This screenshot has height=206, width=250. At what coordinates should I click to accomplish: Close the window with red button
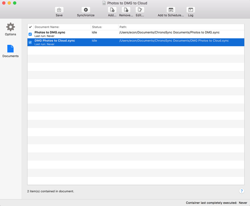[4, 3]
